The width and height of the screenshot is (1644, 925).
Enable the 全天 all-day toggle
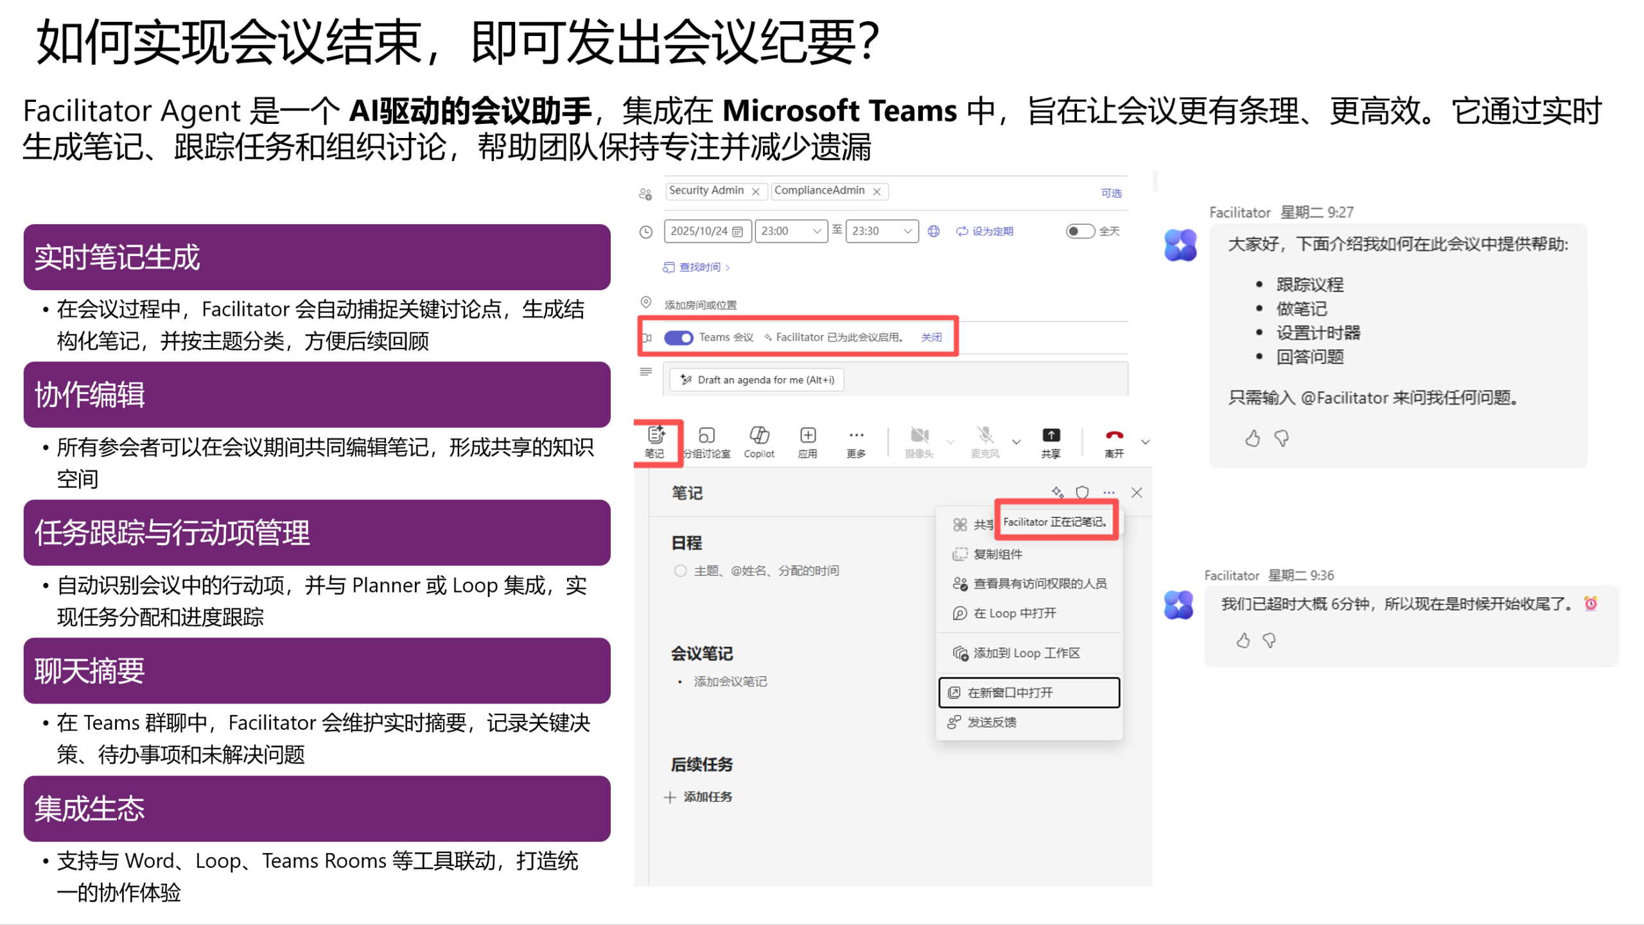tap(1080, 231)
